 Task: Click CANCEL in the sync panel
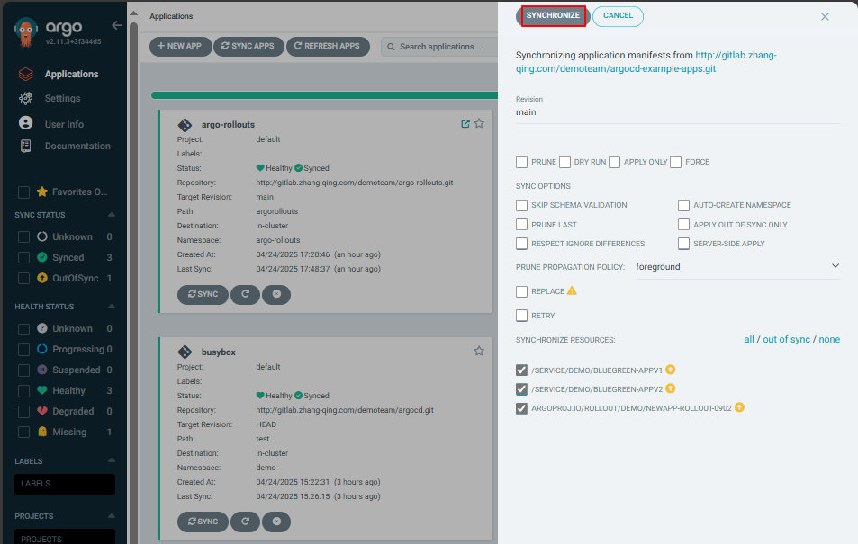pyautogui.click(x=618, y=16)
